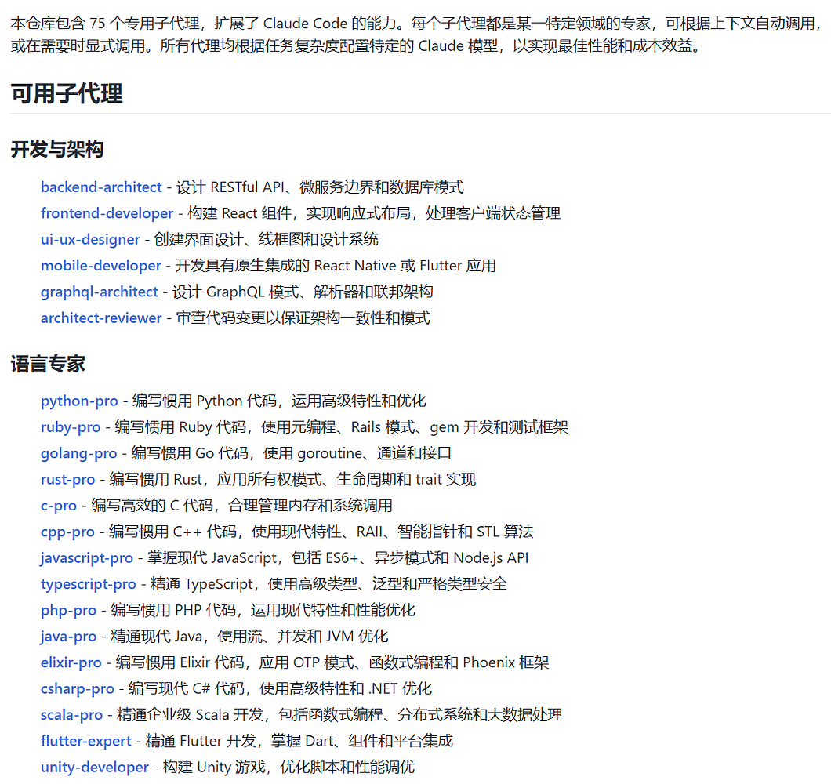The width and height of the screenshot is (831, 784).
Task: Open the python-pro link
Action: 79,401
